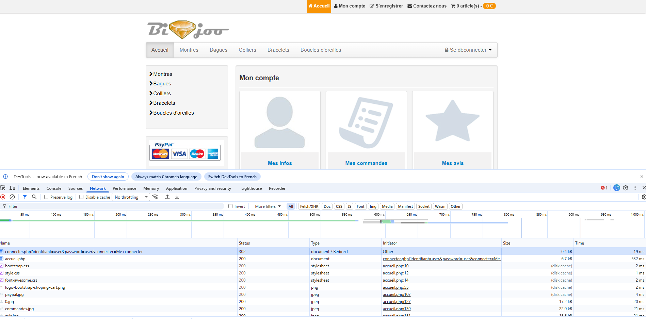Open the network conditions wifi icon
The height and width of the screenshot is (319, 646).
point(155,197)
